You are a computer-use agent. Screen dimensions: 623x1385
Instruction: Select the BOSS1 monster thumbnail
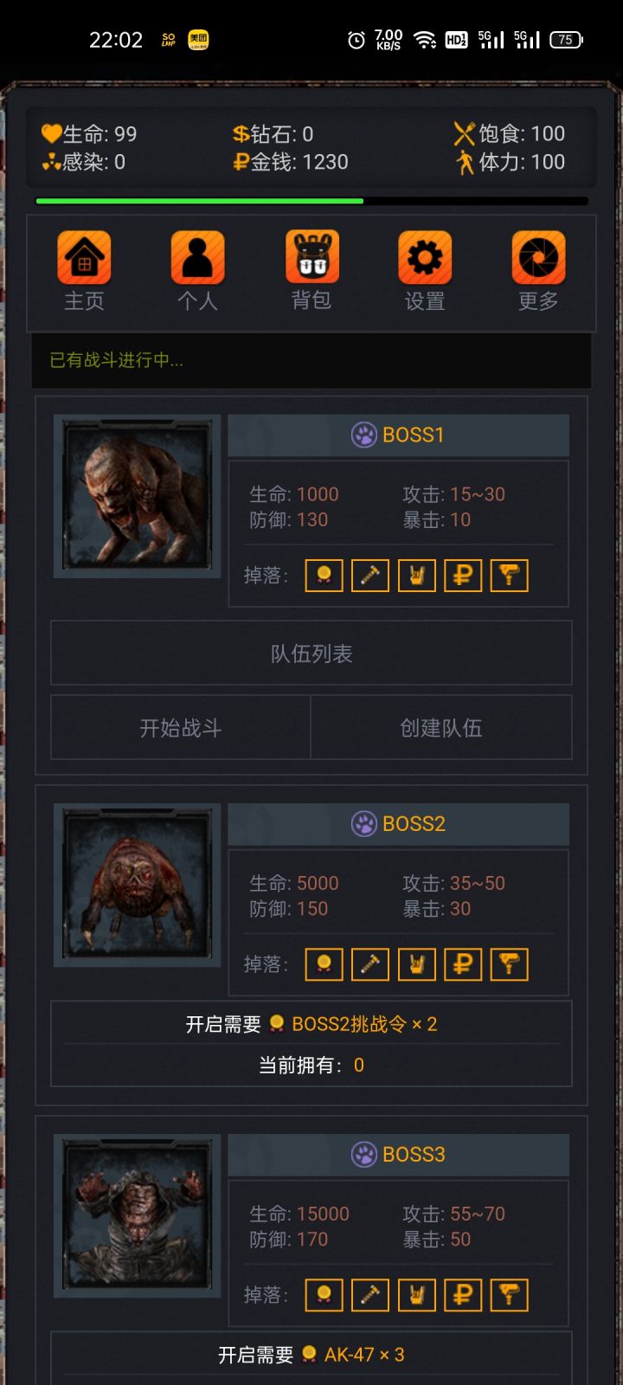point(137,495)
